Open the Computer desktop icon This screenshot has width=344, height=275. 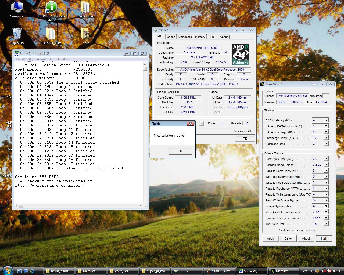click(17, 10)
